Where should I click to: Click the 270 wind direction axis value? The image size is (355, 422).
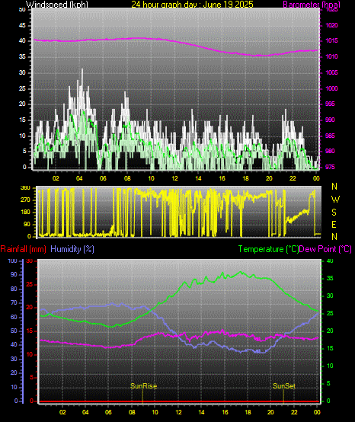(x=25, y=200)
